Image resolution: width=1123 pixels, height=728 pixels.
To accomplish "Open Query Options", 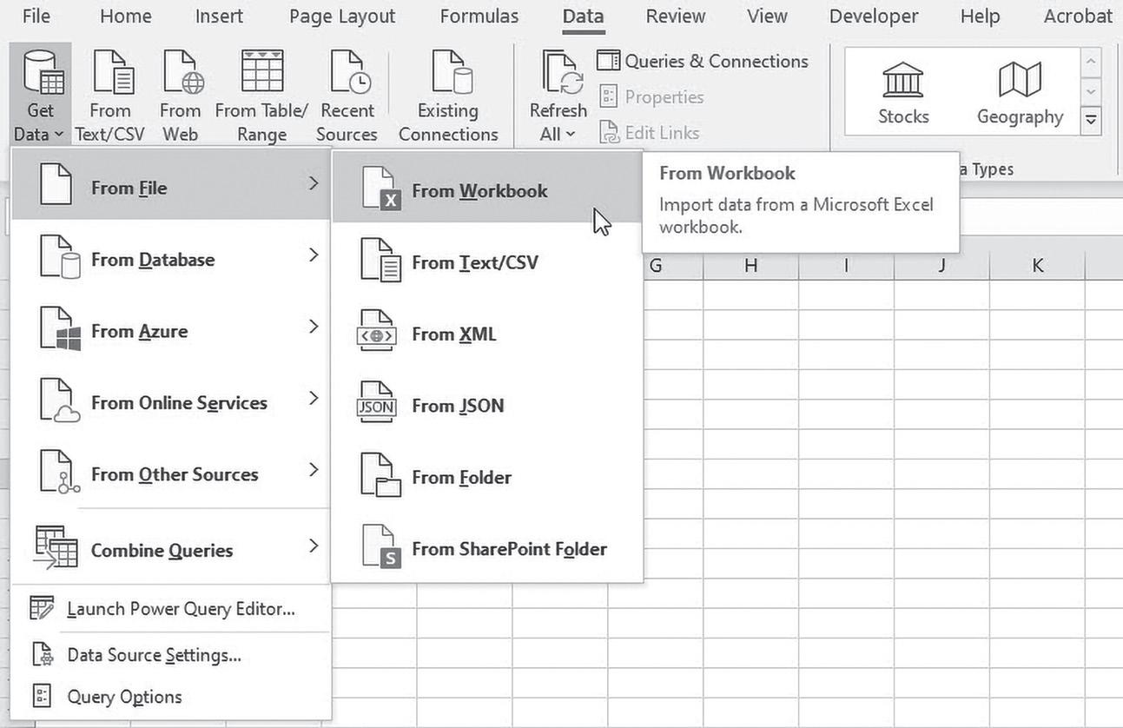I will point(171,697).
